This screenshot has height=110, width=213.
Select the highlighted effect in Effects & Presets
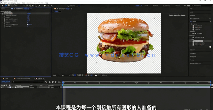[x=199, y=41]
